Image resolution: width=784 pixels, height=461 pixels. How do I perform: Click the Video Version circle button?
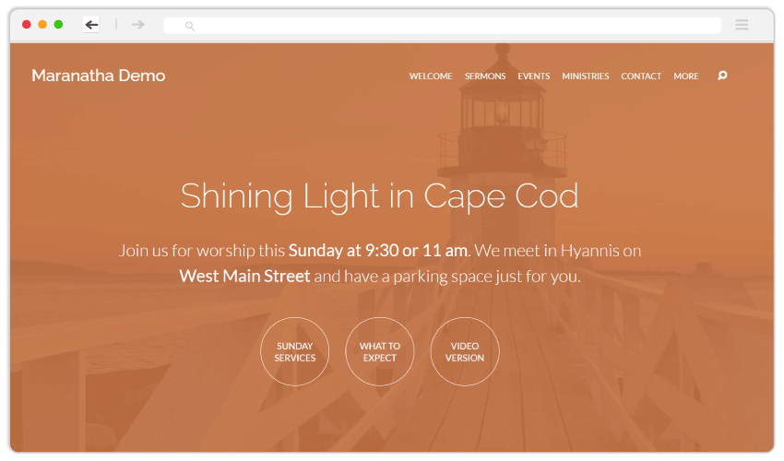pos(465,351)
